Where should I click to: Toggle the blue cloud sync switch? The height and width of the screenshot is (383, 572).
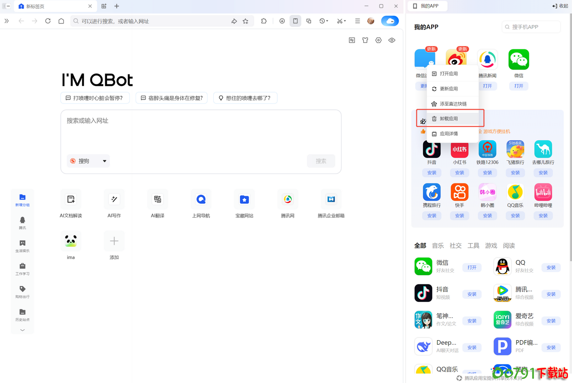(390, 21)
